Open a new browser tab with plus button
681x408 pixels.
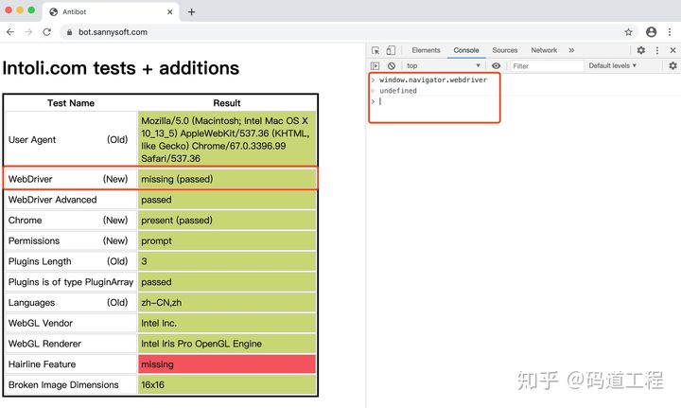[191, 11]
